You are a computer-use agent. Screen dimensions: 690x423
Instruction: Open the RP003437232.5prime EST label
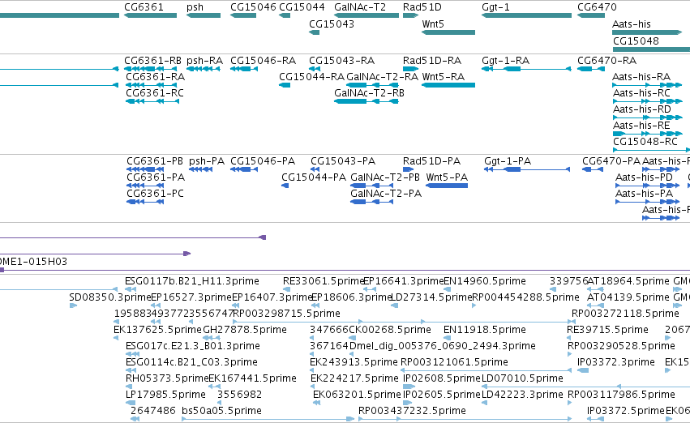pos(413,411)
